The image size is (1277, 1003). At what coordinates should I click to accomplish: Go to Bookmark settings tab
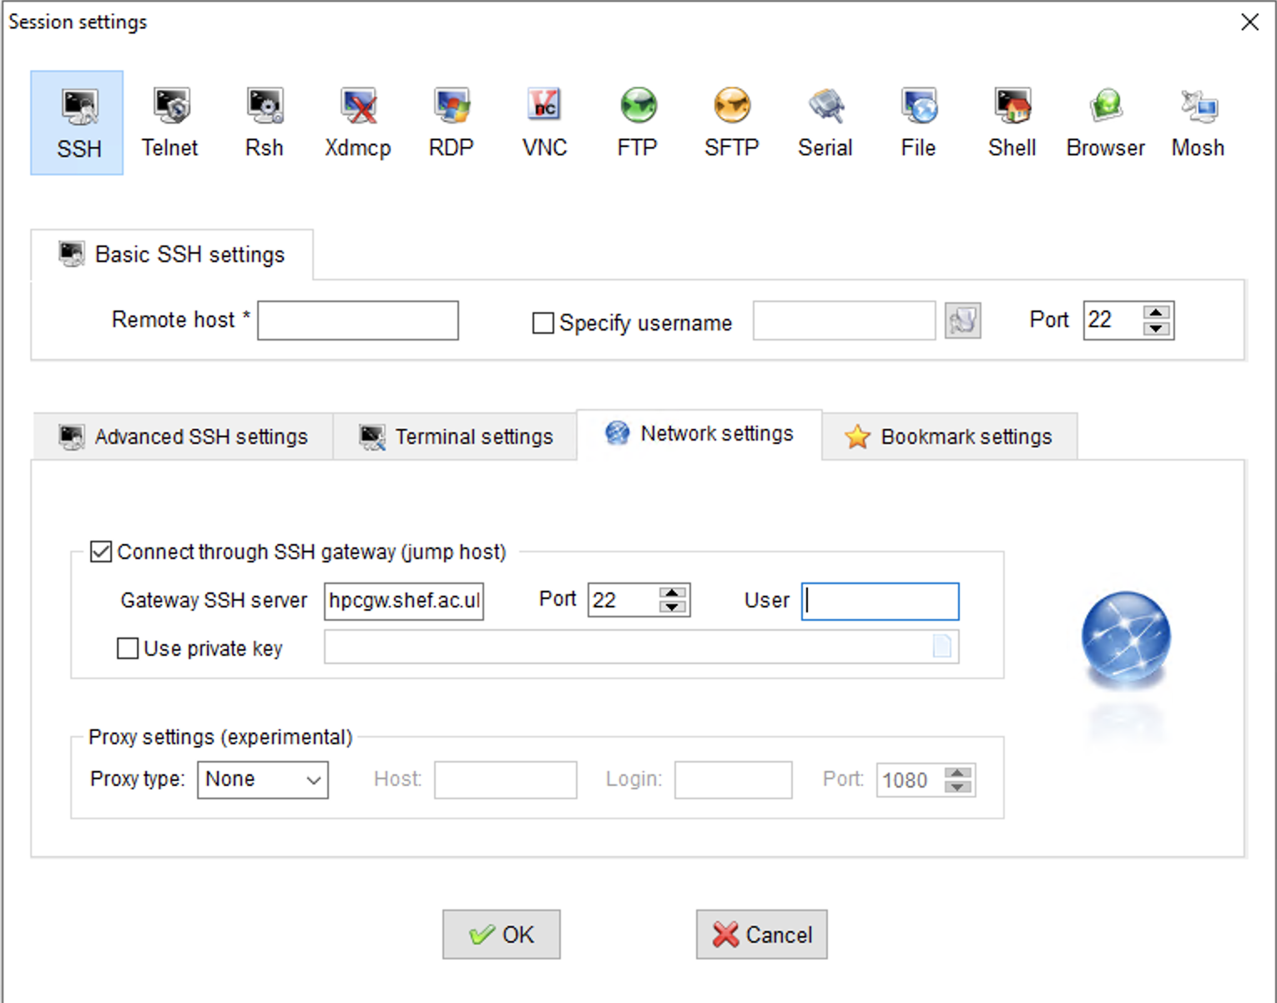point(950,436)
